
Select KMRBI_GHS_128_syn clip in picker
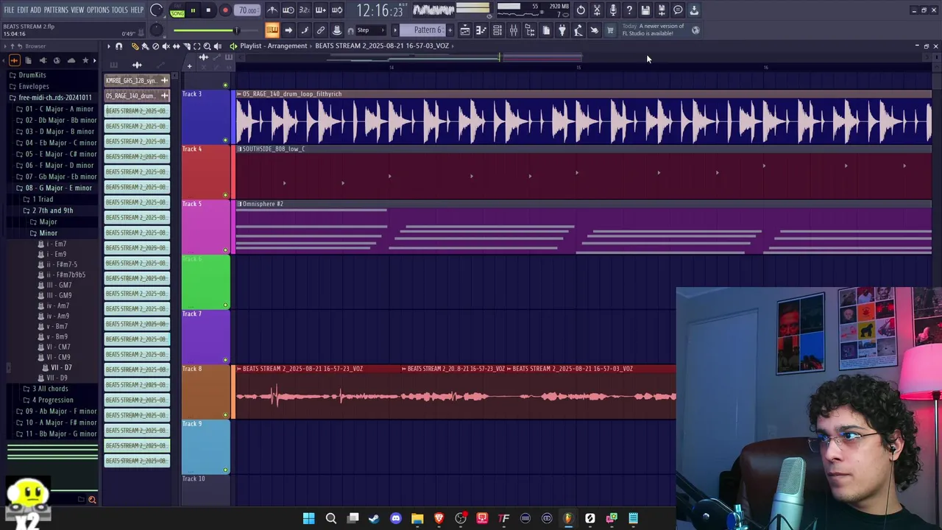[x=137, y=80]
